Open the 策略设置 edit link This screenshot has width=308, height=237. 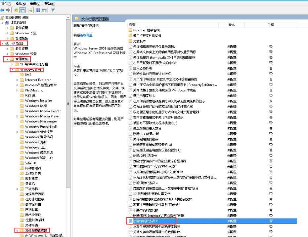(86, 35)
